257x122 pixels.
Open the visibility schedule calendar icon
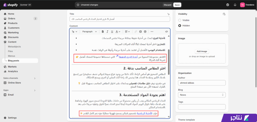[224, 14]
